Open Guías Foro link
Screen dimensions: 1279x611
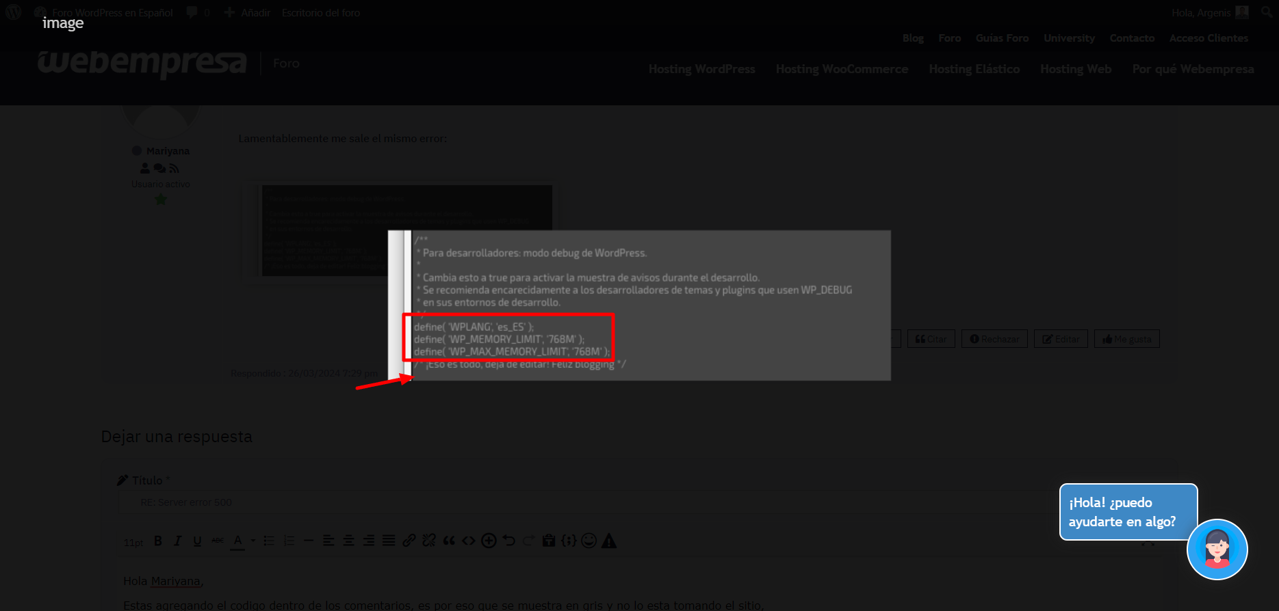1002,38
